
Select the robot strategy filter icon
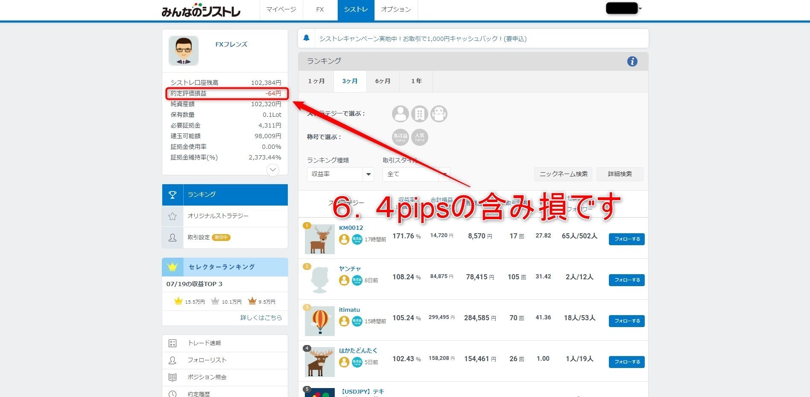pos(439,114)
